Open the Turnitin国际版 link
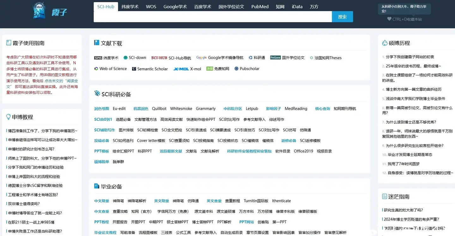455x236 pixels. point(256,201)
